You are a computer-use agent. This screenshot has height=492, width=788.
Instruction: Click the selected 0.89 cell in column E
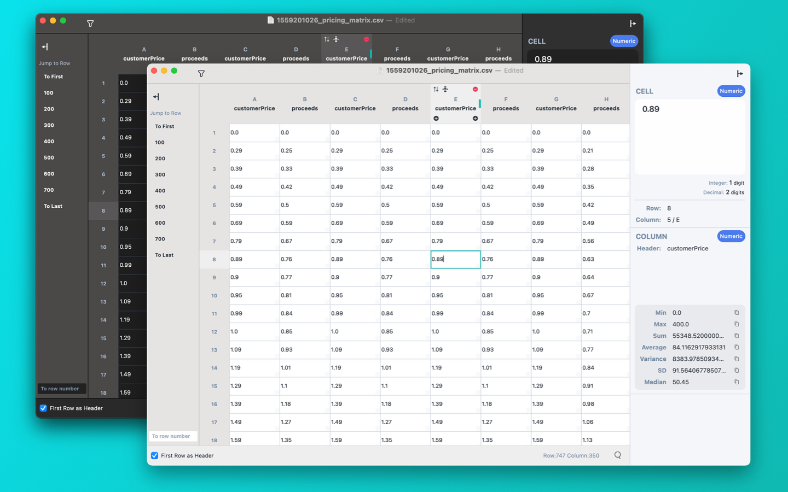455,259
